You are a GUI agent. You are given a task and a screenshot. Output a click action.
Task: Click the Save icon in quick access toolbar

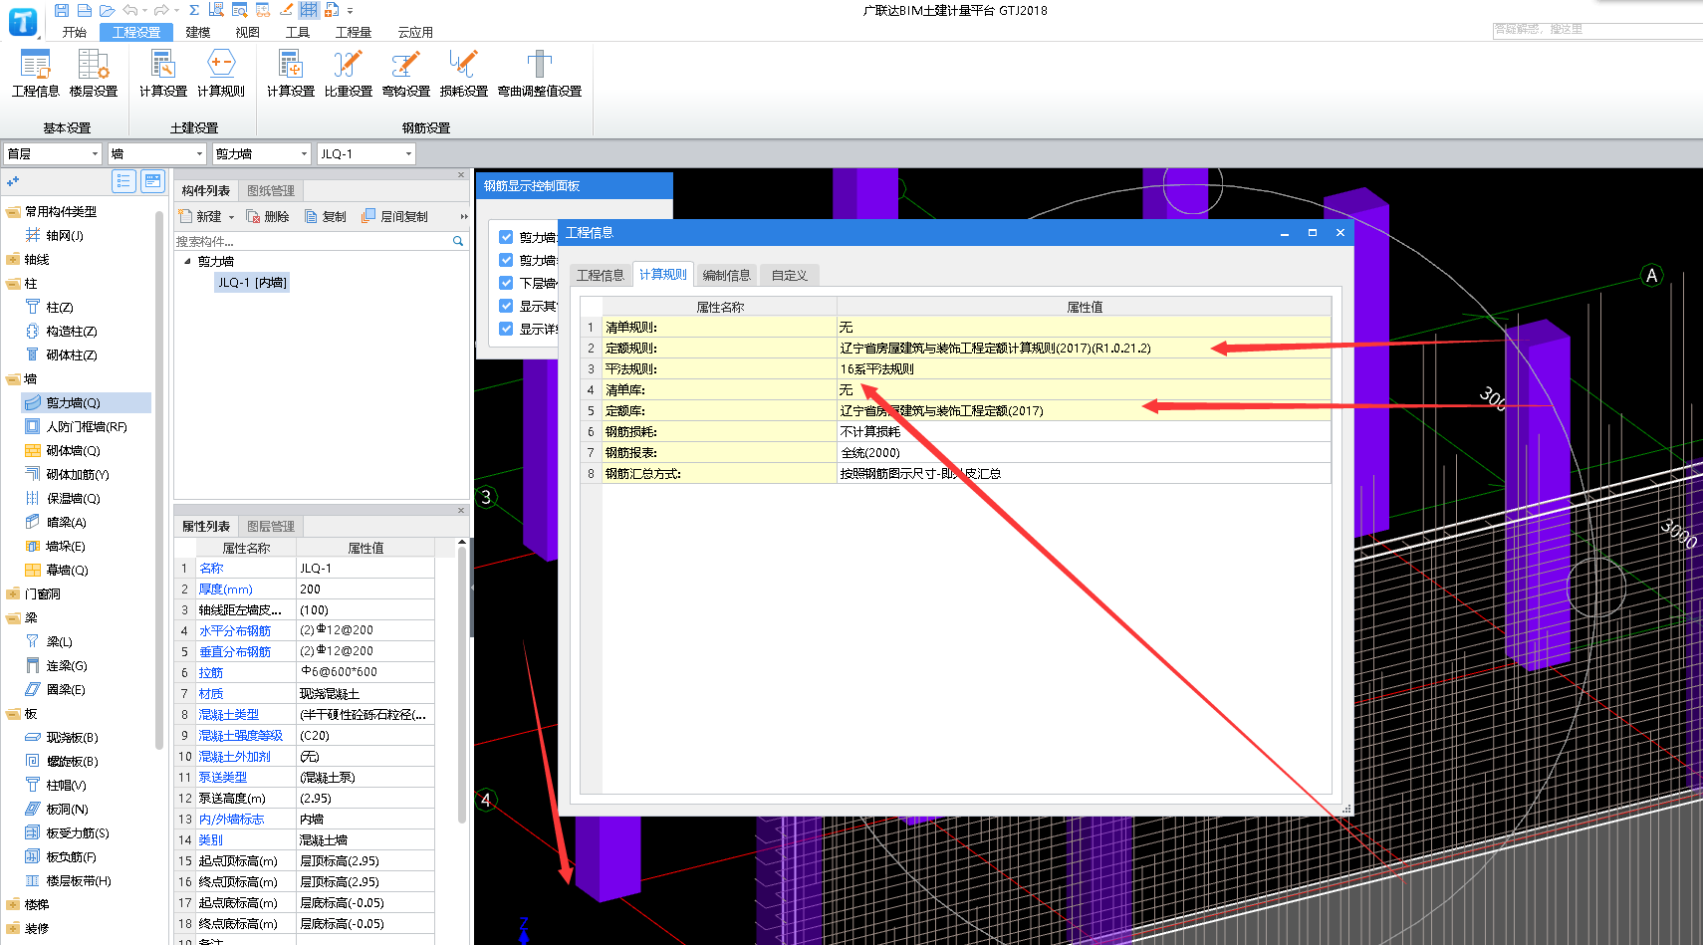point(62,10)
